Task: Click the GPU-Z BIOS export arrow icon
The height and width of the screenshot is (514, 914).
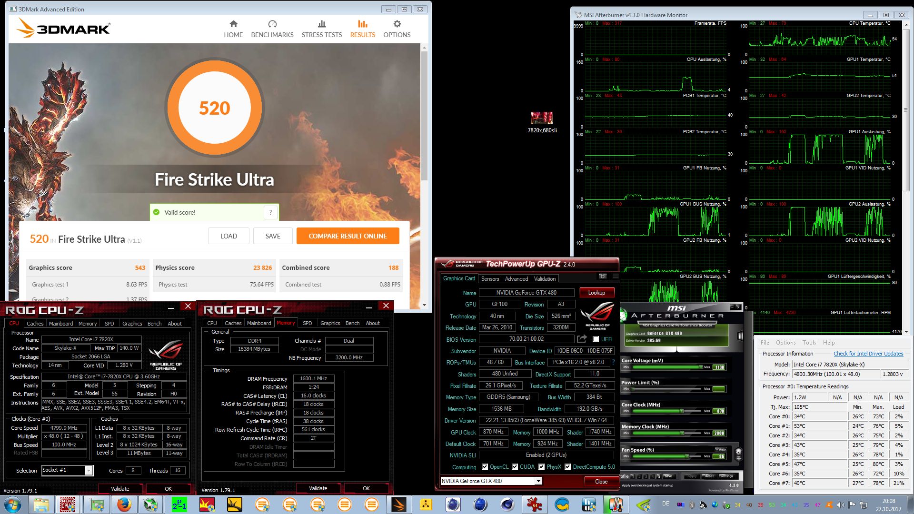Action: (582, 339)
